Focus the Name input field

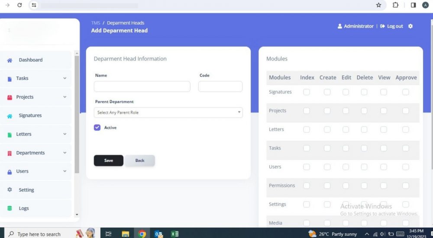[x=142, y=87]
